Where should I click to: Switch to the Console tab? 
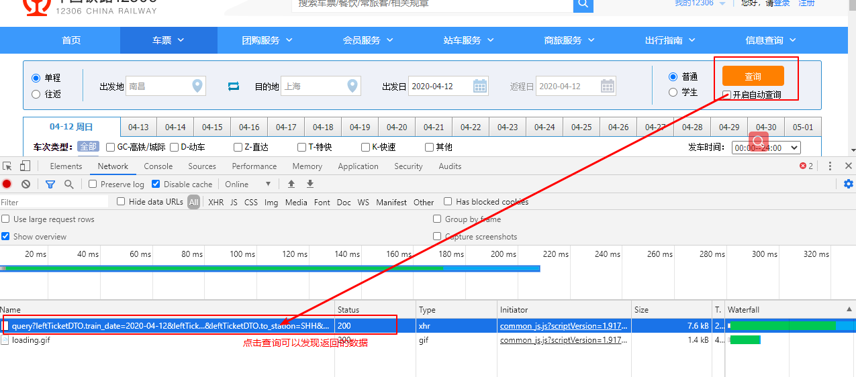tap(158, 166)
